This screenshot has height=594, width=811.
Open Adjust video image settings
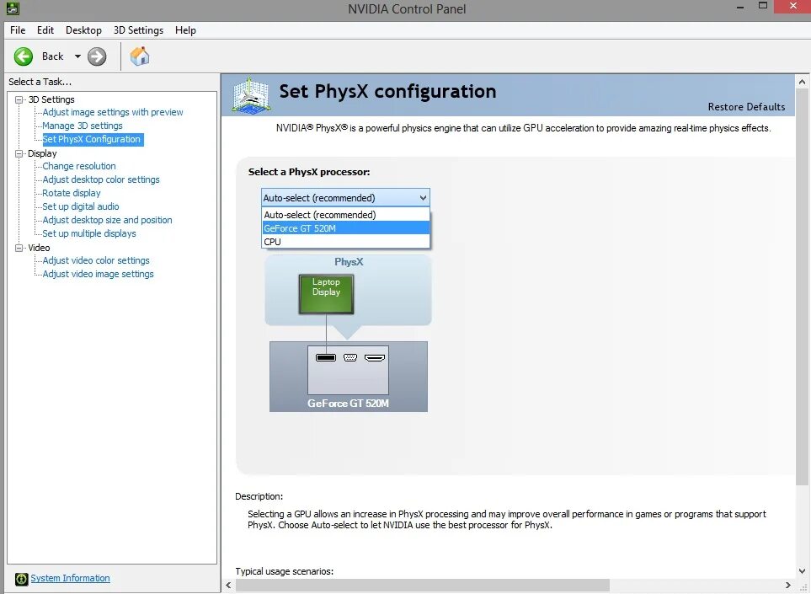(98, 274)
